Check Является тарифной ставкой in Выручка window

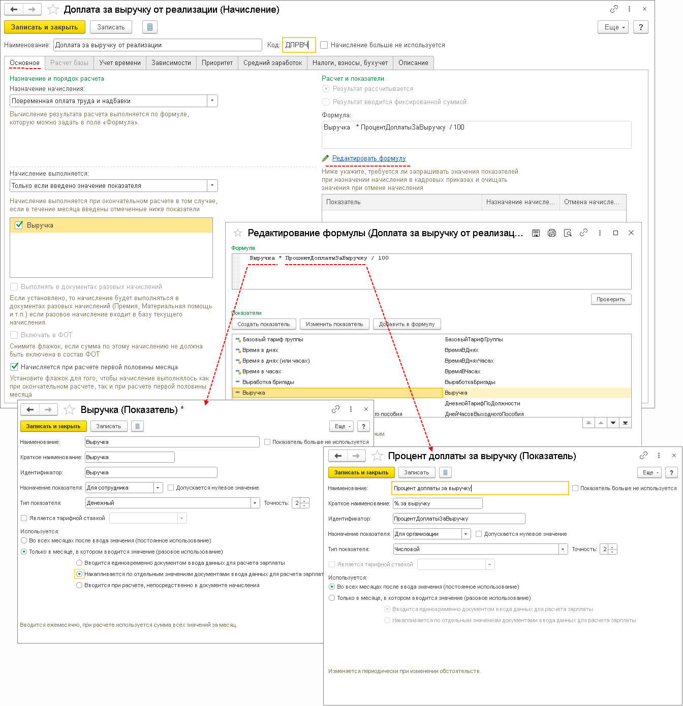tap(24, 518)
